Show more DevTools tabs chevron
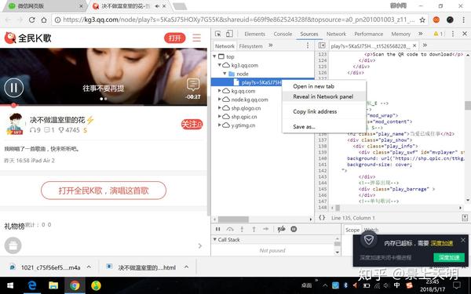This screenshot has width=471, height=294. [x=421, y=34]
